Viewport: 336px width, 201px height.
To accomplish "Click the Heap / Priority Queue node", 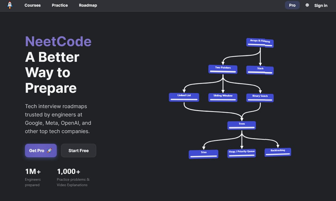I will [x=242, y=153].
